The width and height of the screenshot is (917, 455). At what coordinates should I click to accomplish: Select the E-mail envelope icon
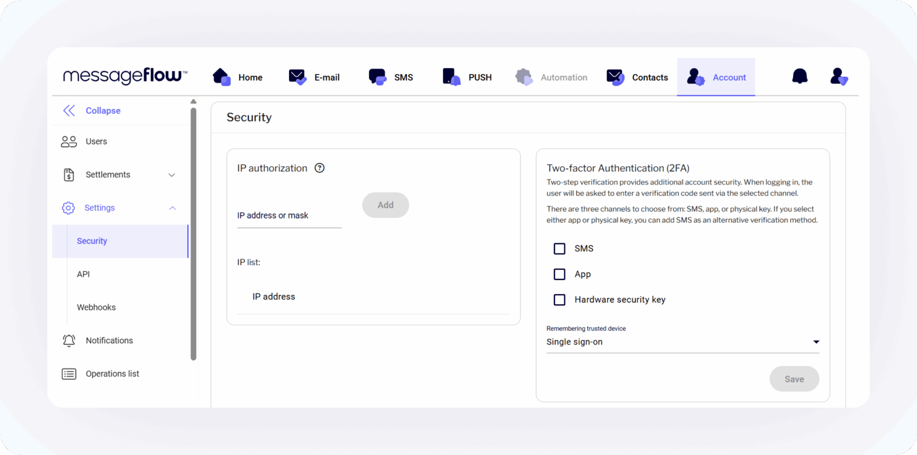pos(297,77)
